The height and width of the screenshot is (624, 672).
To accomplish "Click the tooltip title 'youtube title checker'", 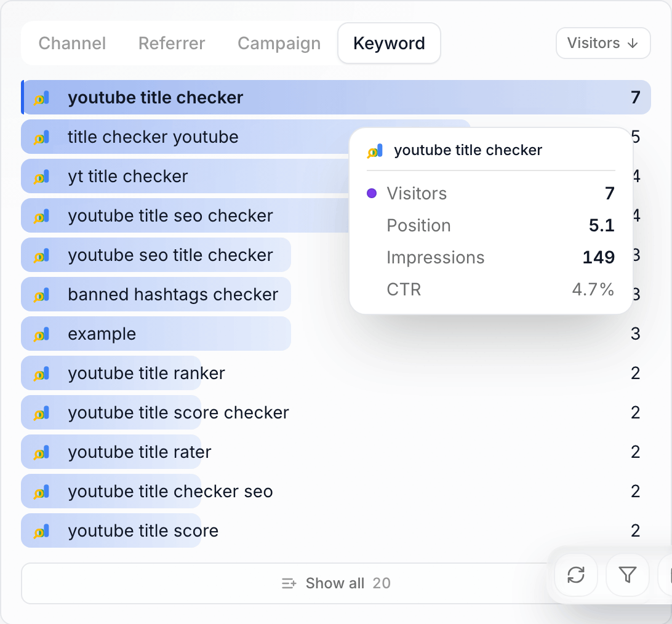I will click(x=468, y=150).
